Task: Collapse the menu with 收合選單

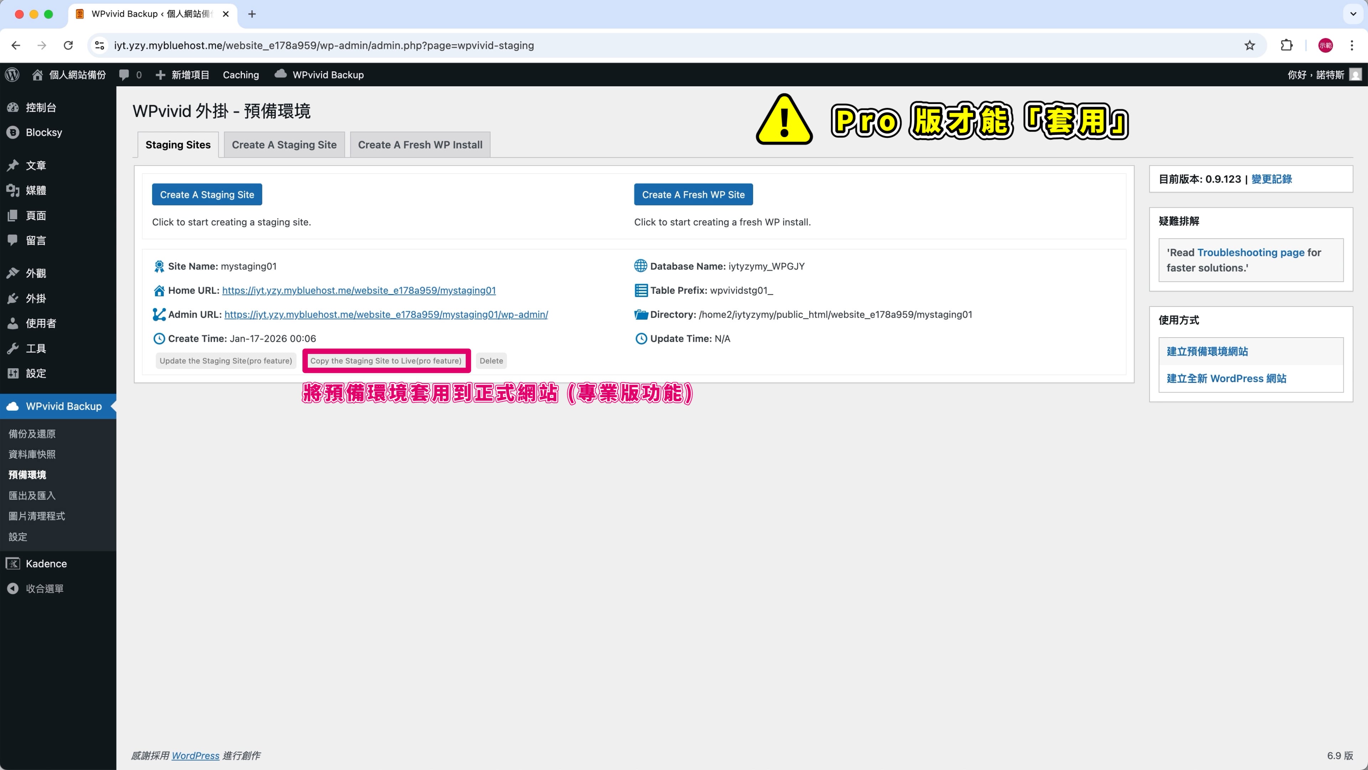Action: click(x=44, y=588)
